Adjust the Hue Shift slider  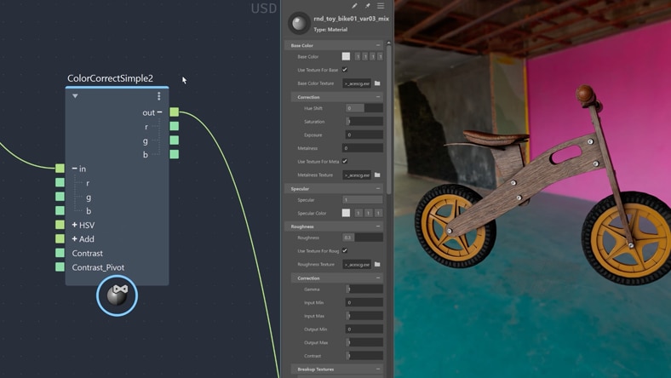pos(364,108)
